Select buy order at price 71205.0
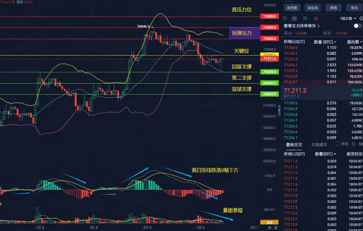363x231 pixels. pyautogui.click(x=322, y=103)
